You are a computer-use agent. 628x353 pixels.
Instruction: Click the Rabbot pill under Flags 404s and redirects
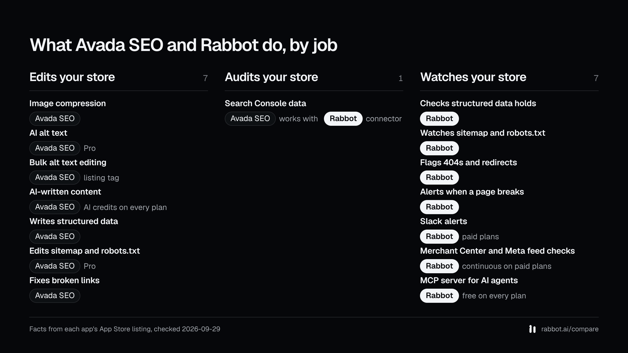(x=439, y=178)
